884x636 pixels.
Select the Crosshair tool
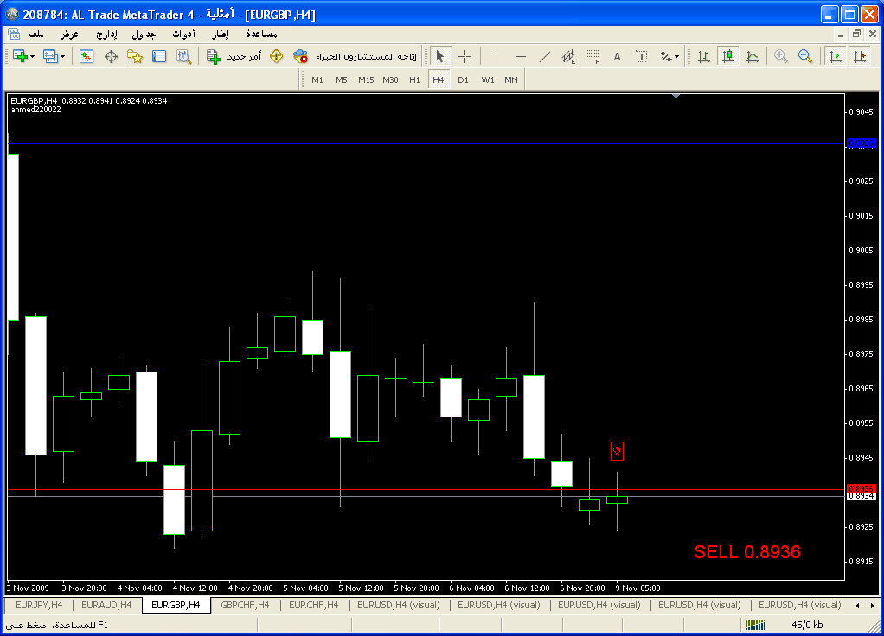click(x=464, y=56)
